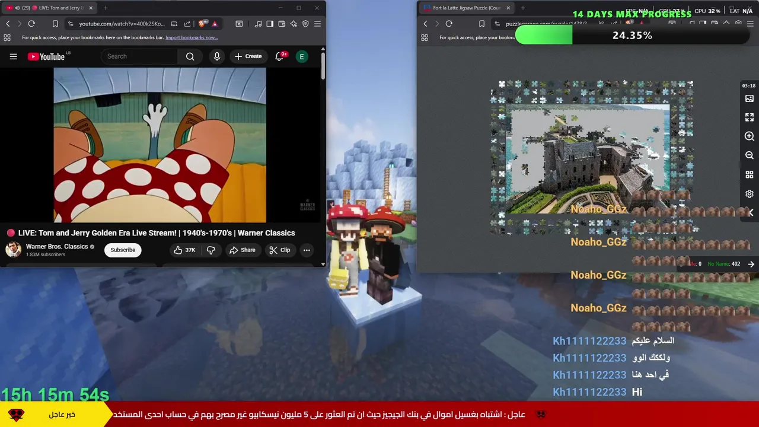Go back in the puzzle browser window
The height and width of the screenshot is (427, 759).
(x=425, y=24)
